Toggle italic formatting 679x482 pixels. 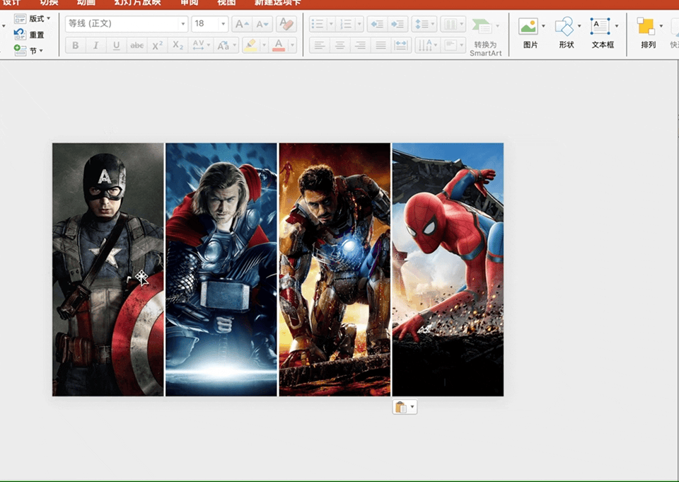coord(95,46)
